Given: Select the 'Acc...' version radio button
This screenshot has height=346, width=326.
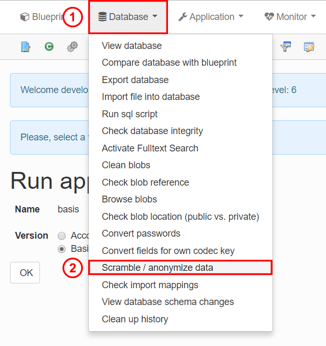Looking at the screenshot, I should [x=62, y=236].
